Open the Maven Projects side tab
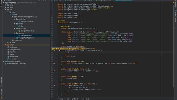177x100 pixels. [176, 16]
